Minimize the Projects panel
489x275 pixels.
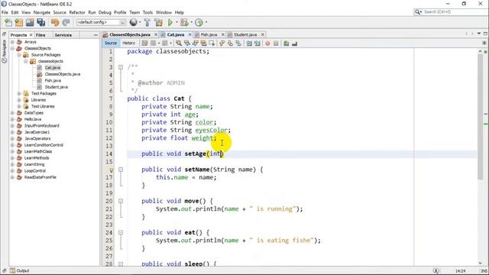pyautogui.click(x=96, y=35)
